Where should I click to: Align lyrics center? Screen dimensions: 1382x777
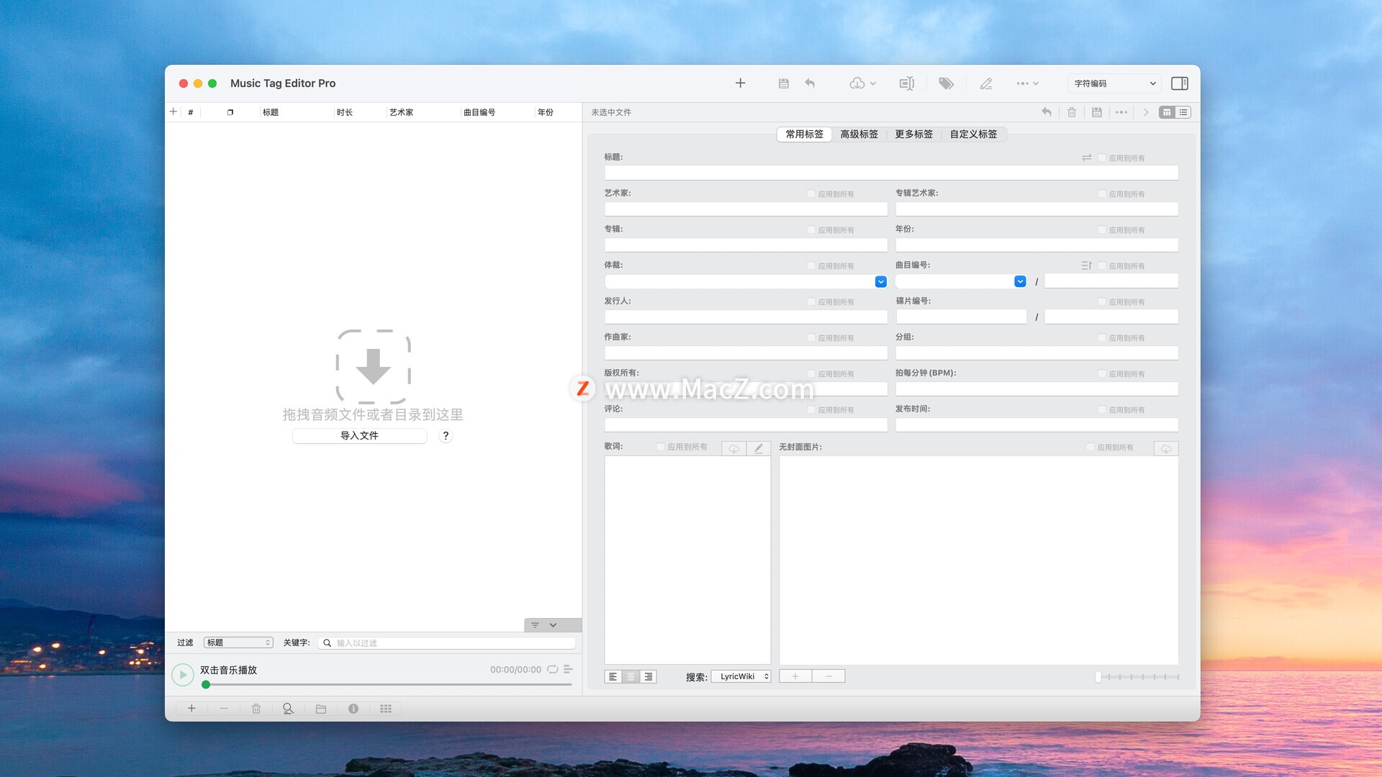click(631, 676)
